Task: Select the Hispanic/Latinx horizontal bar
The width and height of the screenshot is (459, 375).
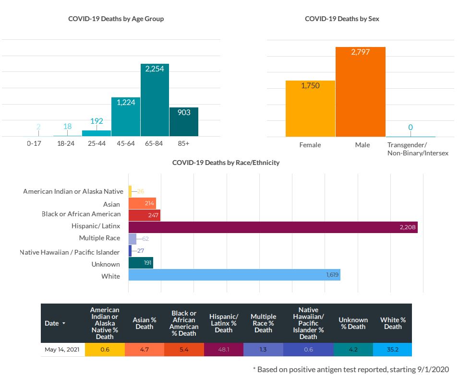Action: point(273,227)
